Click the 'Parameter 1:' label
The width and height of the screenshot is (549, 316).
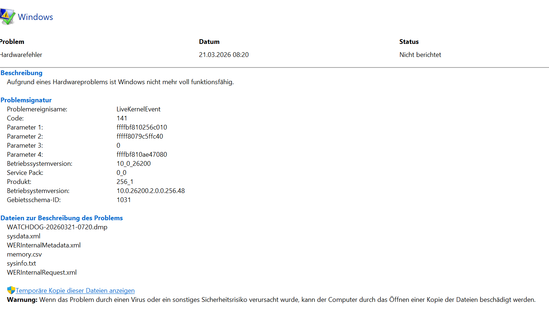[x=25, y=127]
